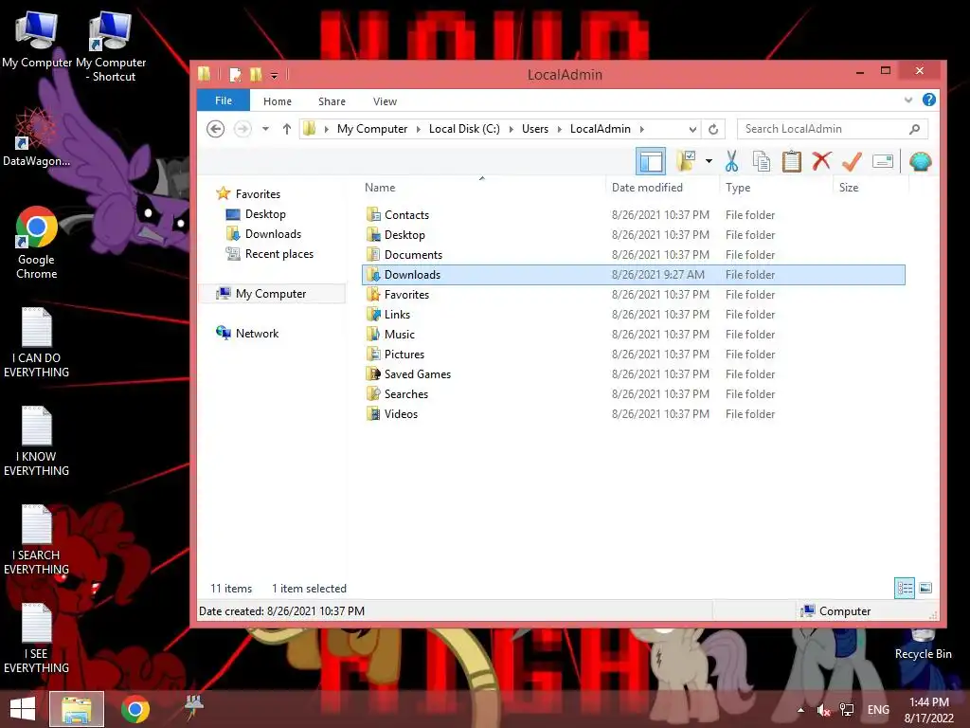Click File Explorer on the taskbar
The height and width of the screenshot is (728, 970).
tap(77, 709)
